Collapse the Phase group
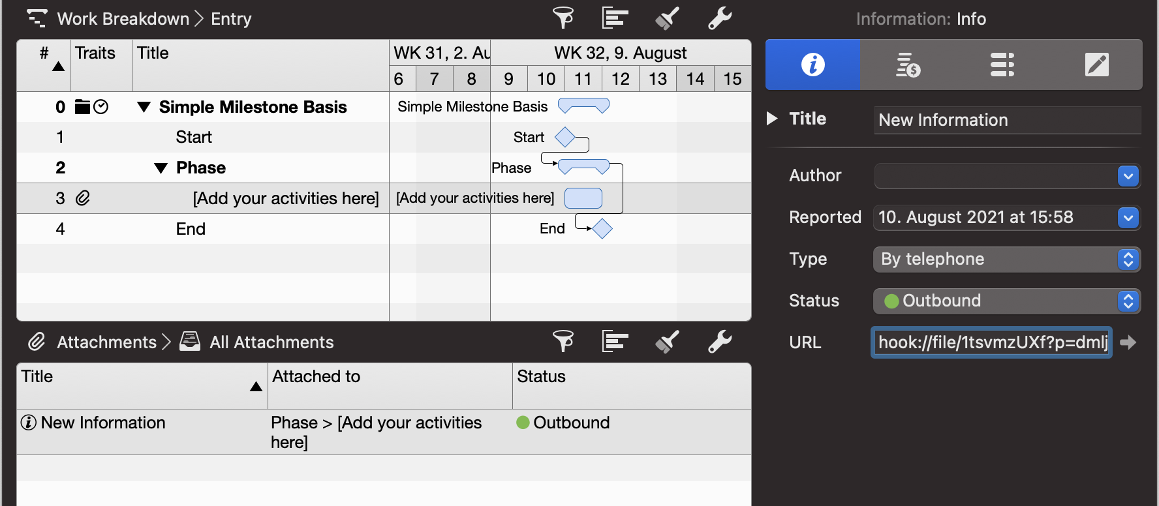This screenshot has width=1159, height=506. pyautogui.click(x=161, y=168)
